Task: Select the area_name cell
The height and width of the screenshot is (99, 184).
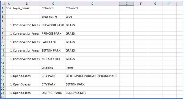Action: (x=53, y=16)
